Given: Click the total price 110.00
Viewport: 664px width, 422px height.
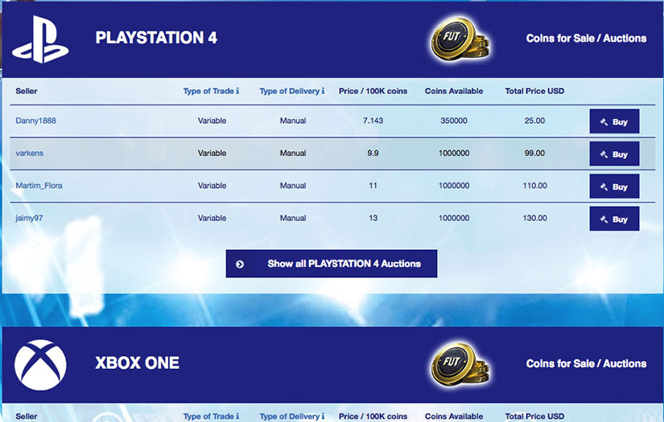Looking at the screenshot, I should (x=534, y=186).
